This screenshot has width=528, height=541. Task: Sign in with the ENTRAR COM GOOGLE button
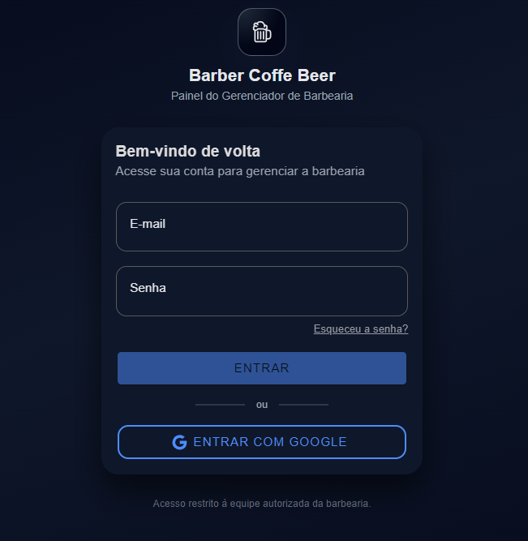click(261, 442)
